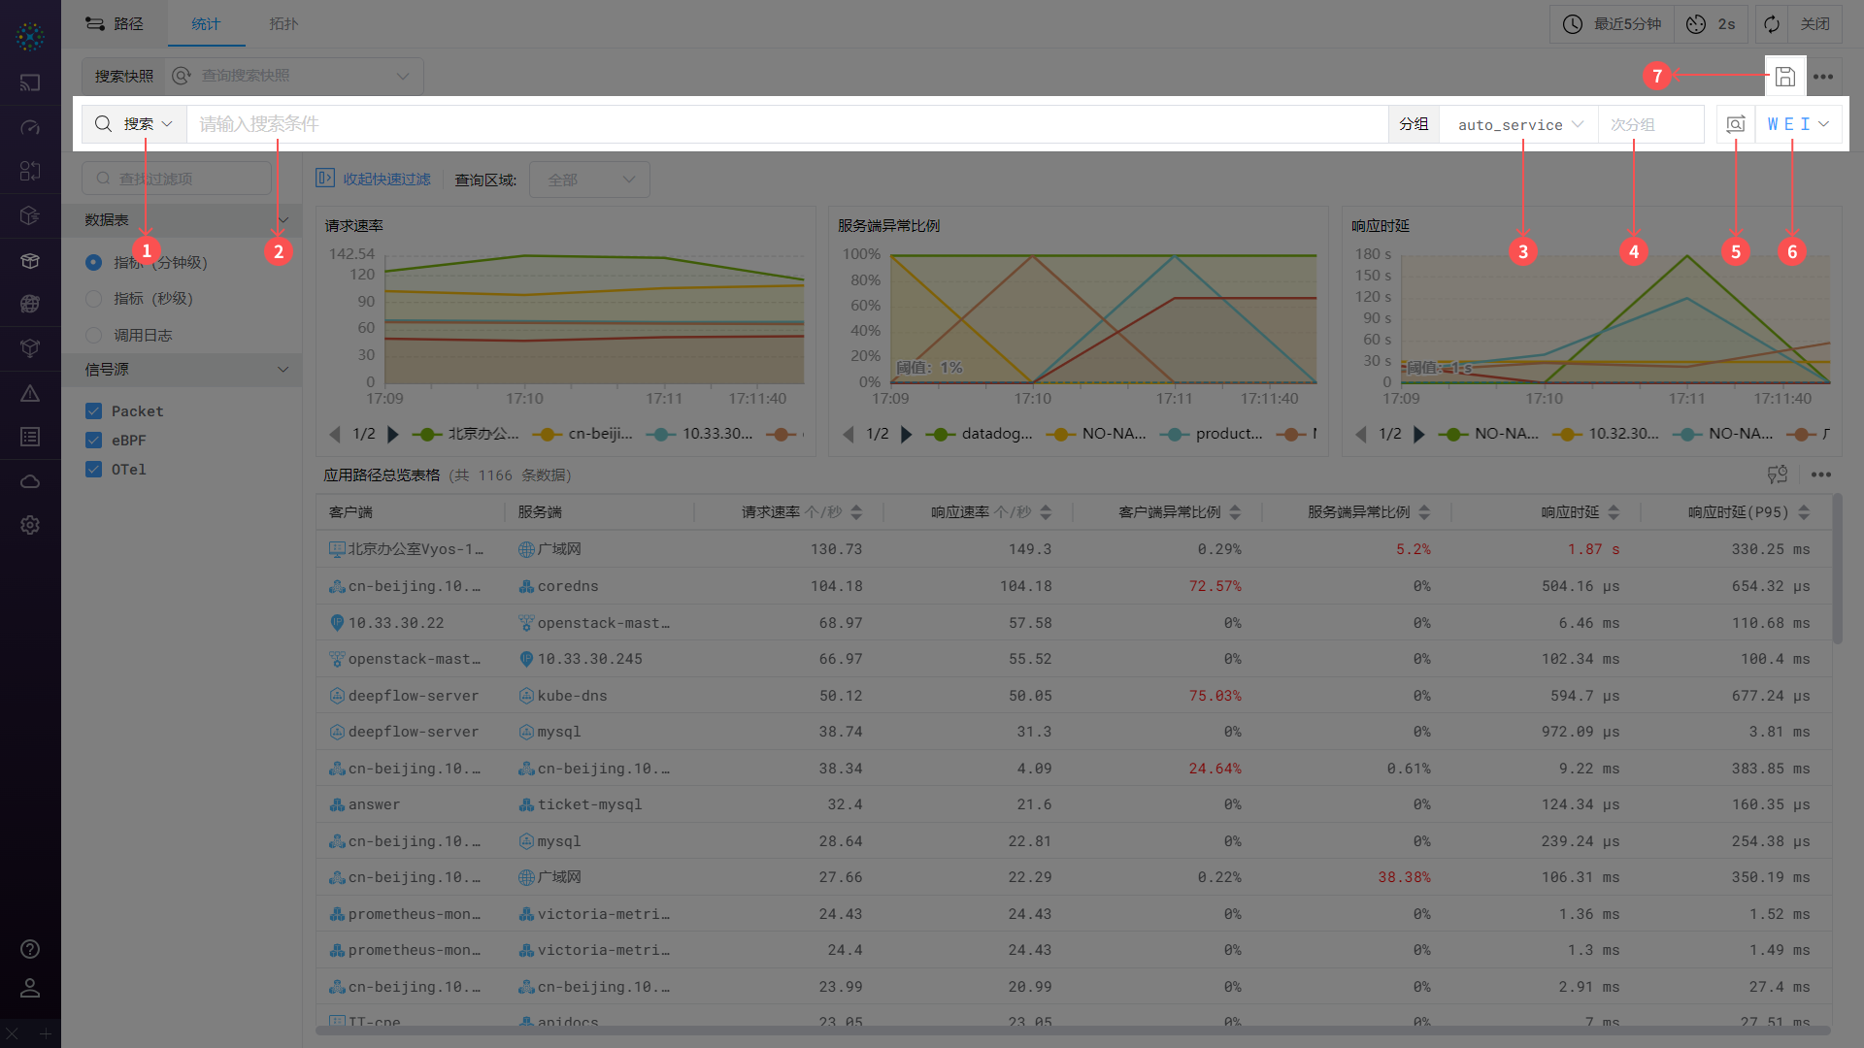Open the table options ellipsis icon

click(x=1821, y=475)
